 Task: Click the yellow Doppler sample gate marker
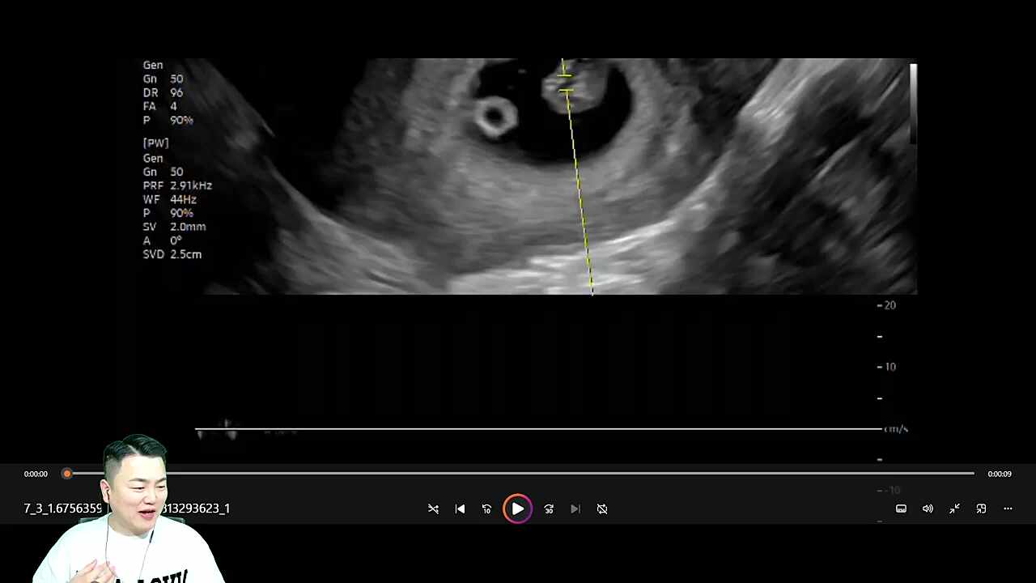tap(565, 83)
